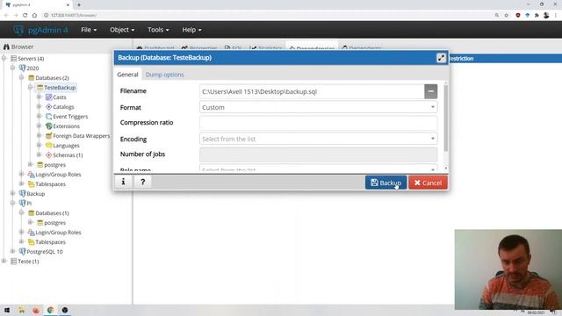The height and width of the screenshot is (316, 562).
Task: Click the blue Backup button
Action: click(385, 183)
